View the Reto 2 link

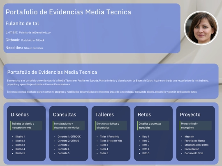[x=146, y=141]
